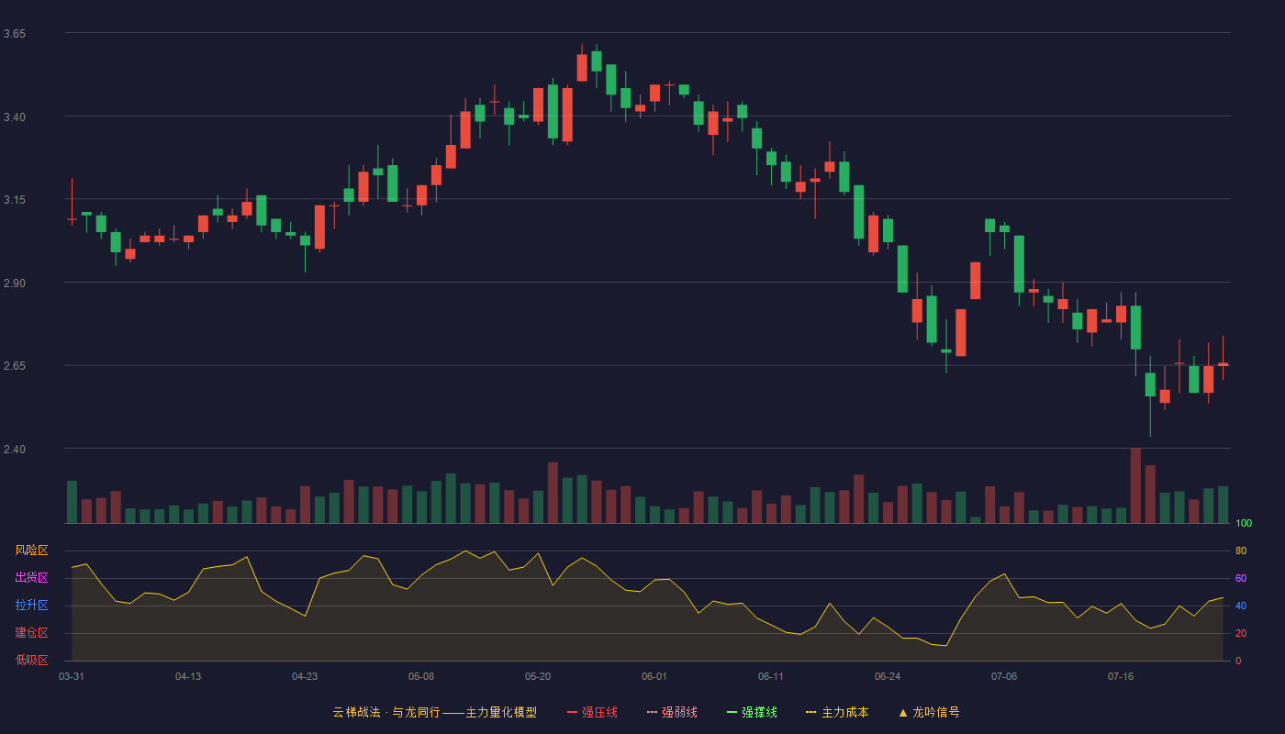Click the 04-23 date label
This screenshot has height=734, width=1285.
click(305, 676)
